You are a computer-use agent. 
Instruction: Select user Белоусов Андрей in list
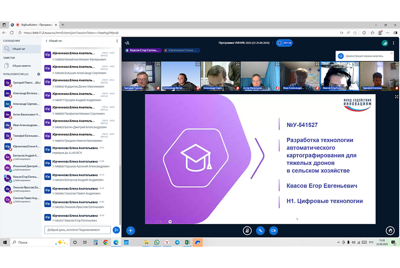coord(22,157)
